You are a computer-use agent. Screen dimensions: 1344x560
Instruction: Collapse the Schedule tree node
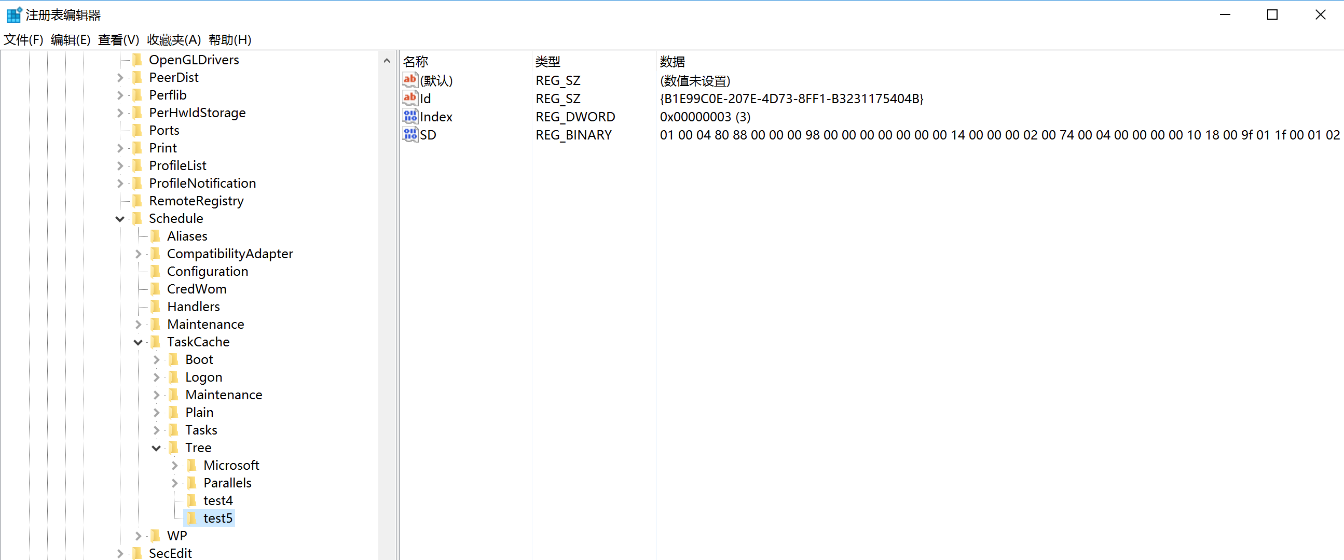point(120,218)
